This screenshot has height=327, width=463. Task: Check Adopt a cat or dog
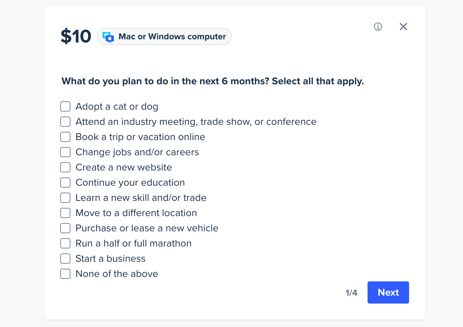[x=65, y=106]
